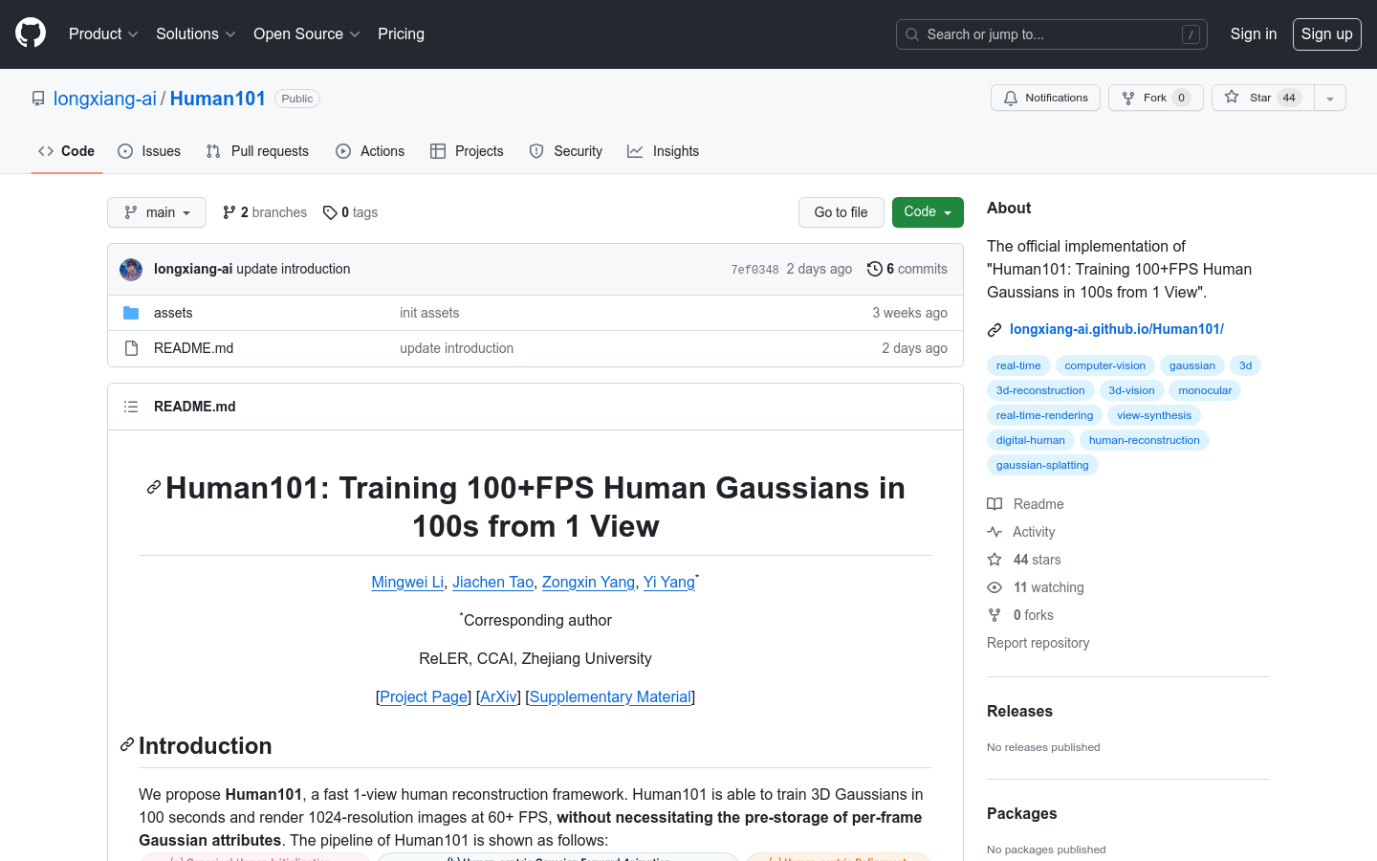Click the anchor link icon beside Human101 heading
The height and width of the screenshot is (861, 1377).
point(153,488)
